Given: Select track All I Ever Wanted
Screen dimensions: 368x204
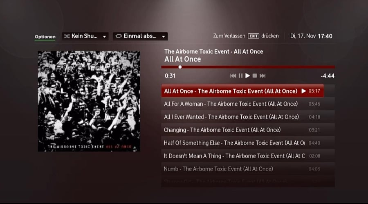Looking at the screenshot, I should coord(248,117).
